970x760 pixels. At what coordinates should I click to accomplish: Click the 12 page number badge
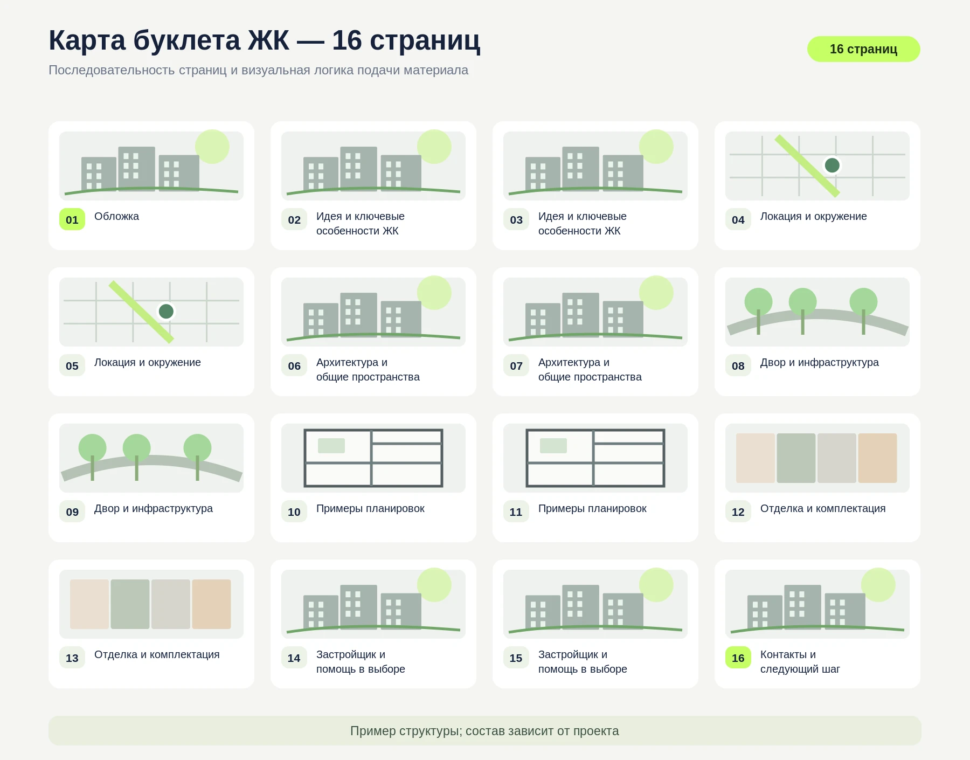[738, 512]
